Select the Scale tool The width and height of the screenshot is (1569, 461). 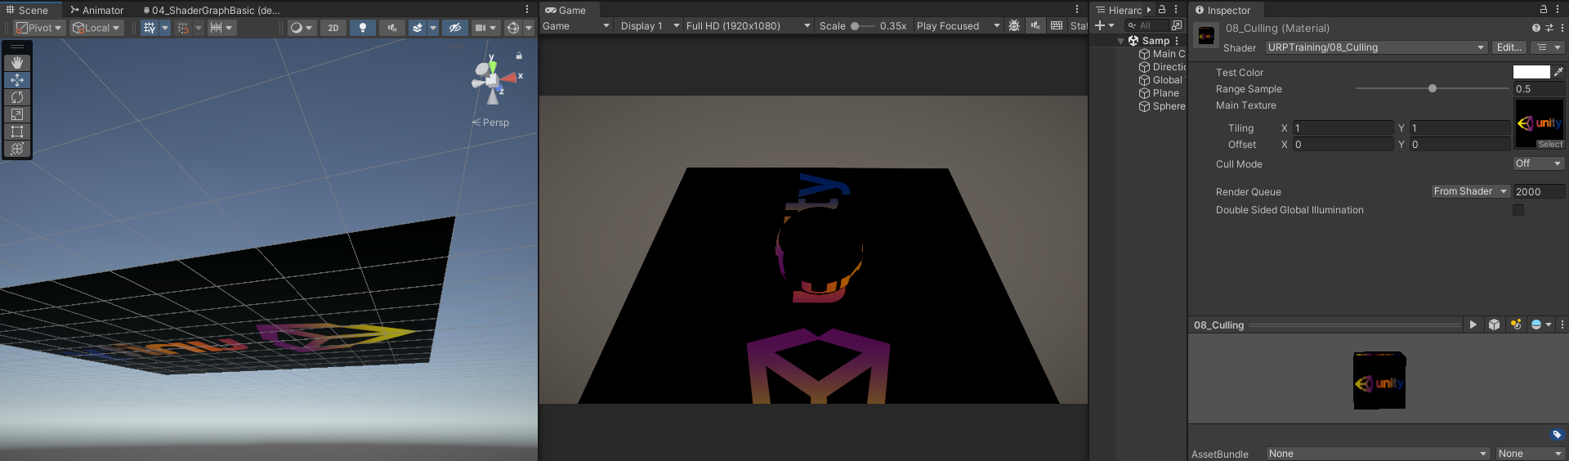coord(17,114)
